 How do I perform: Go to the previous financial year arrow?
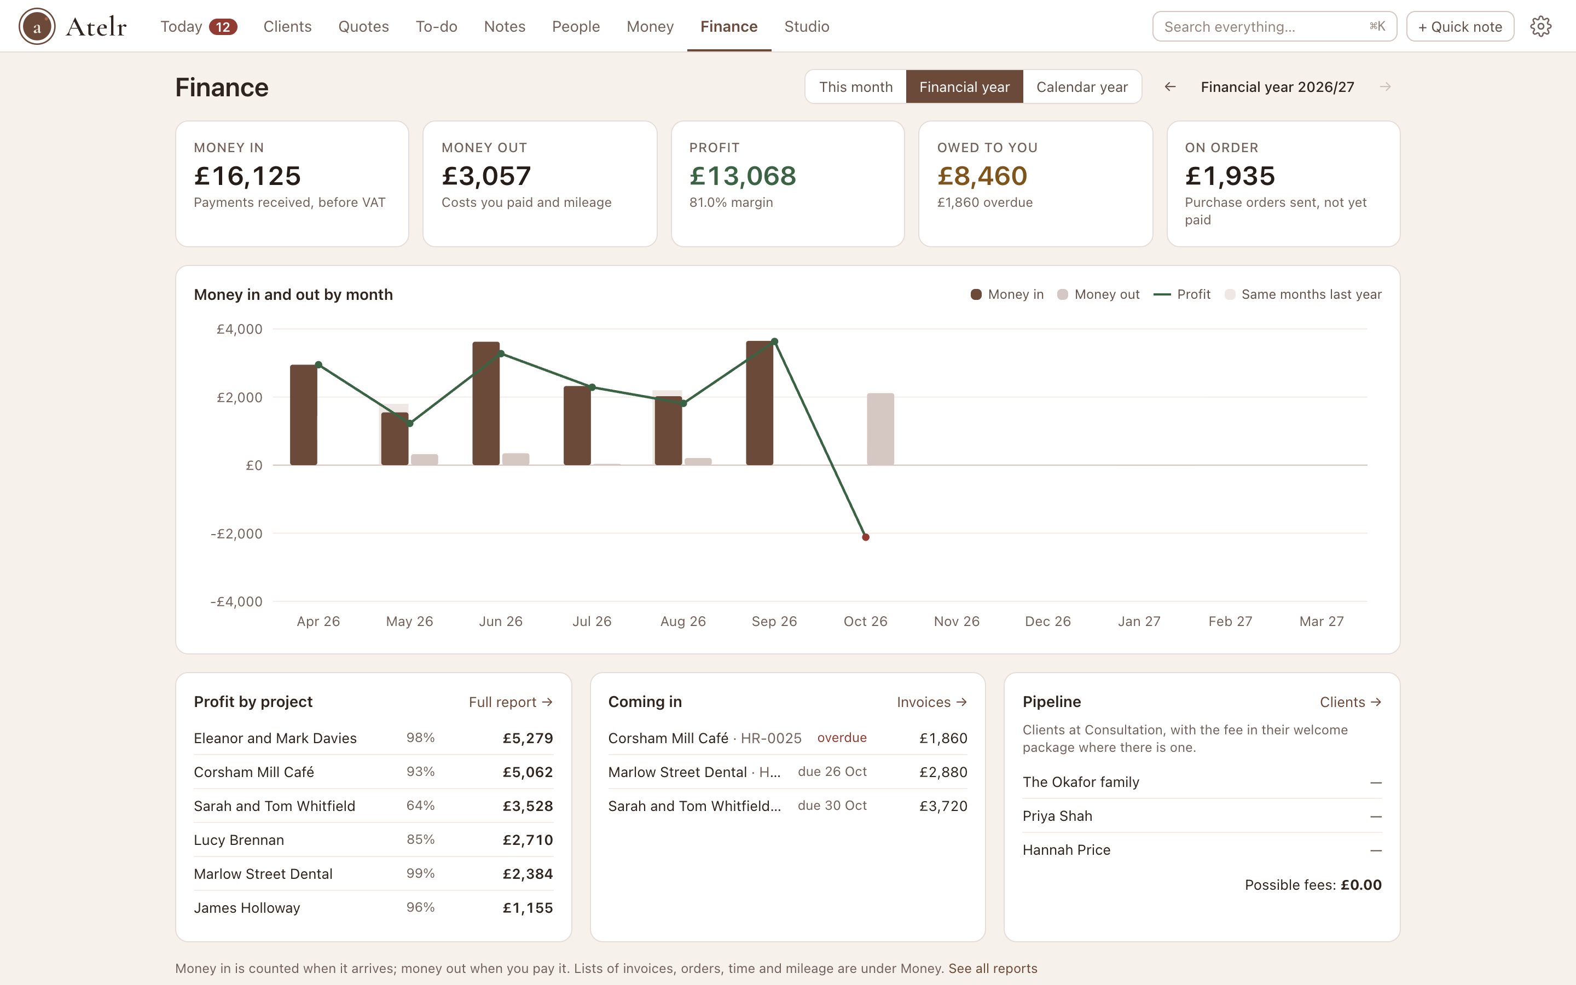[x=1169, y=86]
